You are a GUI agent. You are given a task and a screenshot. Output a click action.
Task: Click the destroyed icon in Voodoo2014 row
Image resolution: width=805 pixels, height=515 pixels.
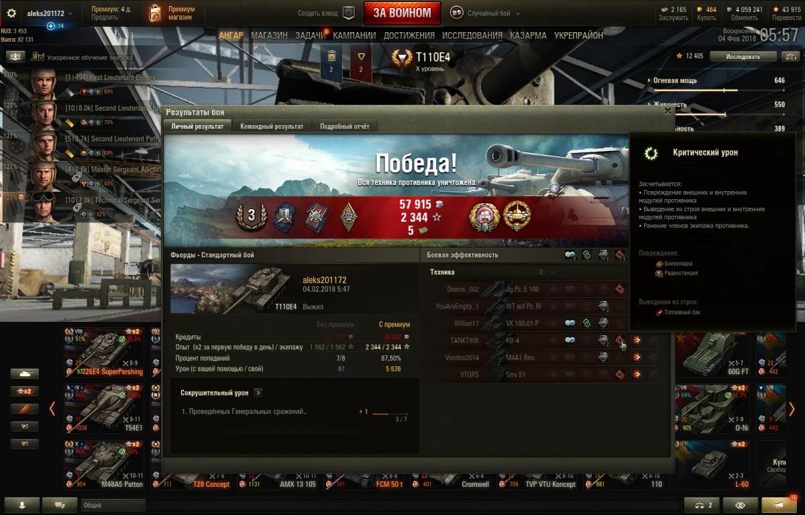pos(636,357)
